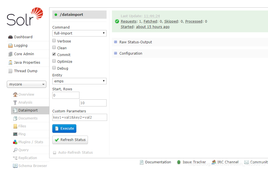Toggle Auto-Refresh Status checkbox
The width and height of the screenshot is (268, 169).
pyautogui.click(x=55, y=153)
